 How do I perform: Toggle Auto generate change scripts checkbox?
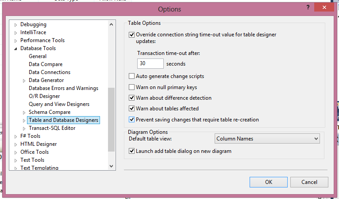pyautogui.click(x=131, y=76)
